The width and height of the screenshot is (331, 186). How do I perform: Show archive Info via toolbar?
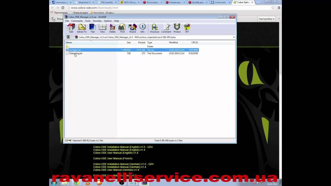[142, 28]
